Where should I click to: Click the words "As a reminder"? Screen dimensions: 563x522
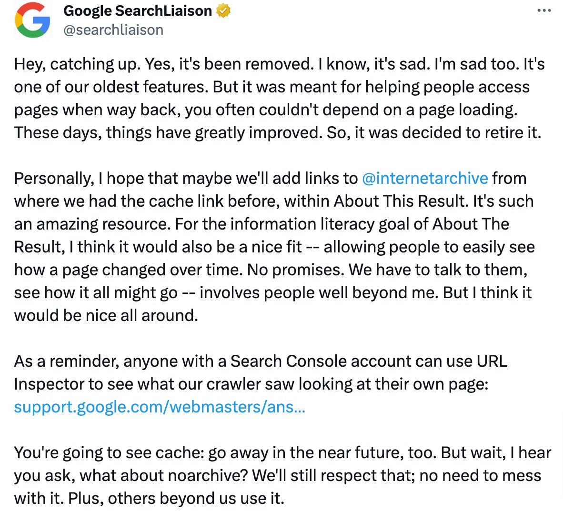click(64, 361)
